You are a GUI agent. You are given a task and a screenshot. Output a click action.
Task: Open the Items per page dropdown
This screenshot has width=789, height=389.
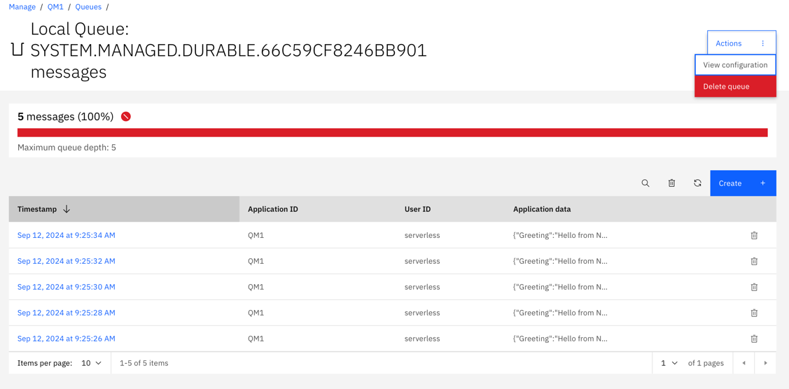(x=92, y=363)
